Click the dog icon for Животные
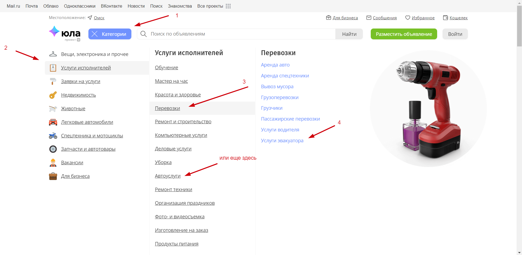522x255 pixels. click(x=53, y=109)
